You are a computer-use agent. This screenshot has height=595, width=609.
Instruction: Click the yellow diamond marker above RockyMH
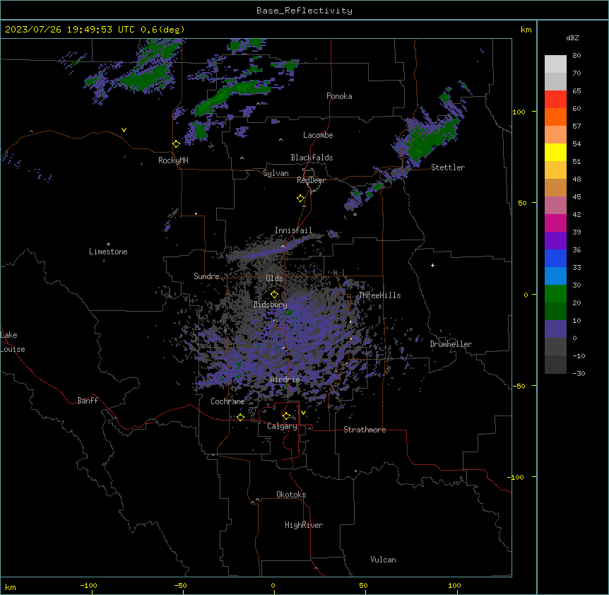tap(177, 144)
